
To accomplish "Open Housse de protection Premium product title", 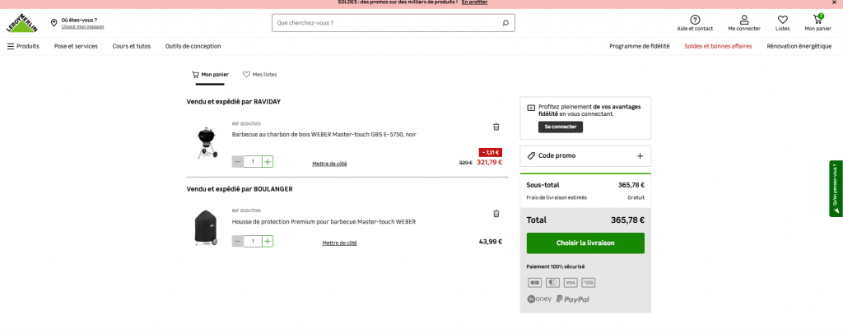I will (324, 221).
